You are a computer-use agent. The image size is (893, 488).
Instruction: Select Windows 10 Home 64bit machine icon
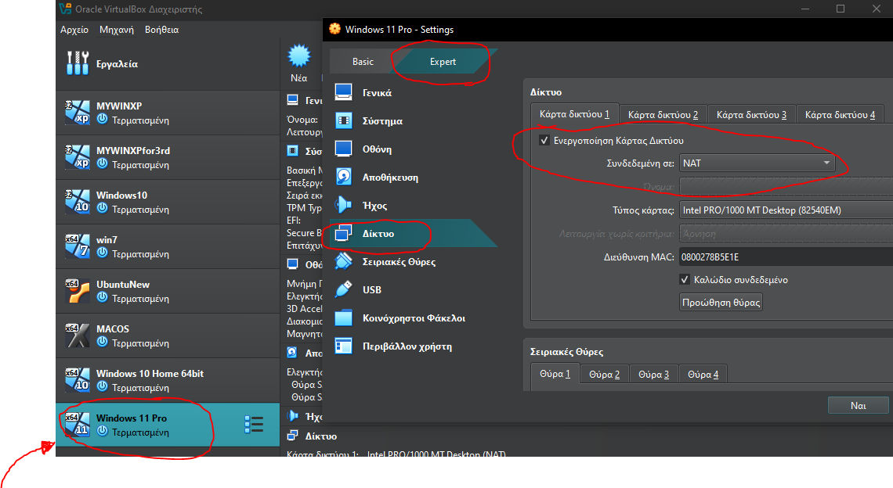point(78,380)
